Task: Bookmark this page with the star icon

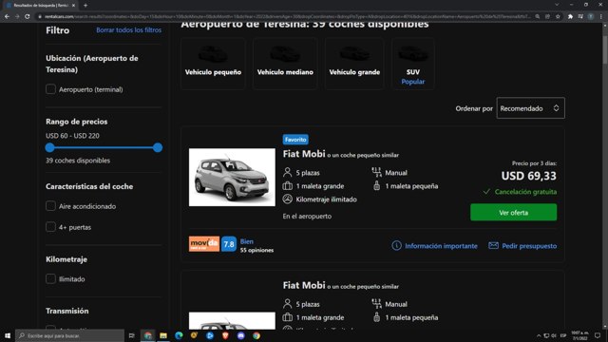Action: [558, 17]
